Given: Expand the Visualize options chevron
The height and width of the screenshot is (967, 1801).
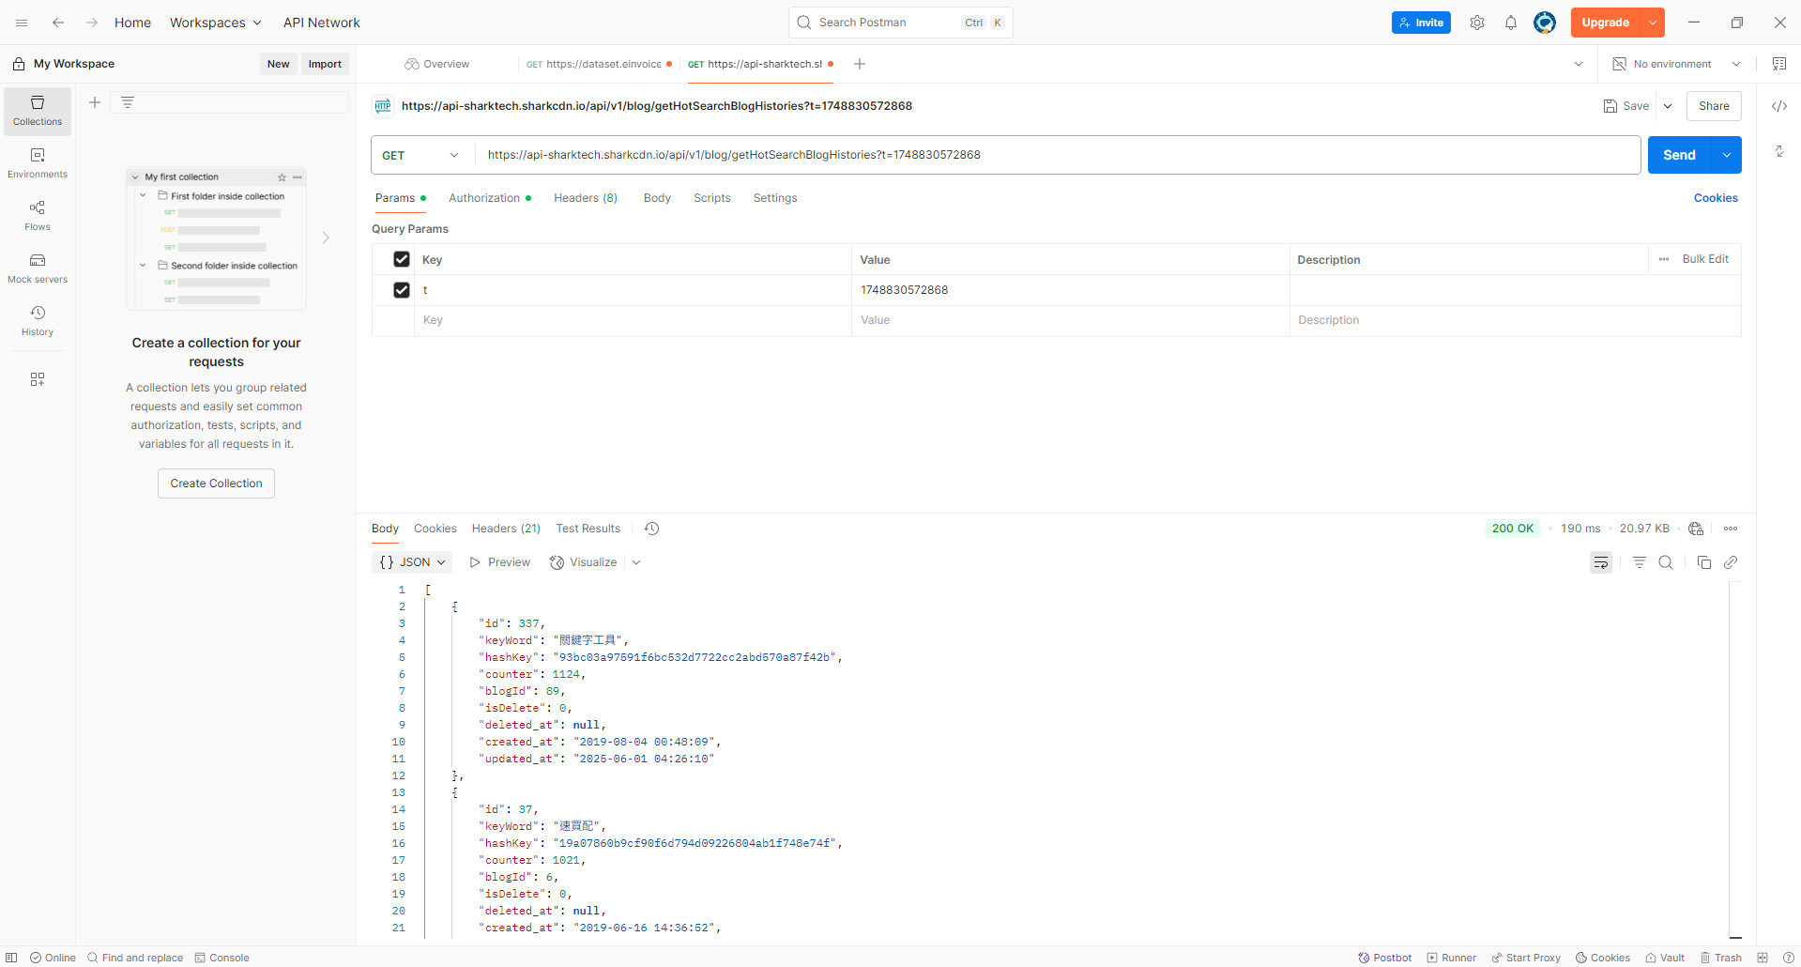Looking at the screenshot, I should [x=636, y=562].
